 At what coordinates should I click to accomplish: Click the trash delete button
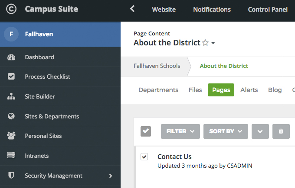click(281, 131)
